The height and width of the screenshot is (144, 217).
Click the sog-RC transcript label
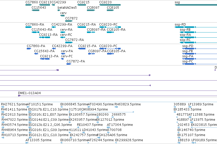pos(185,40)
